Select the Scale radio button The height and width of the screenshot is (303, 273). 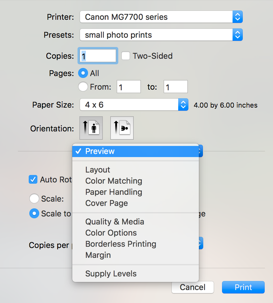[34, 198]
